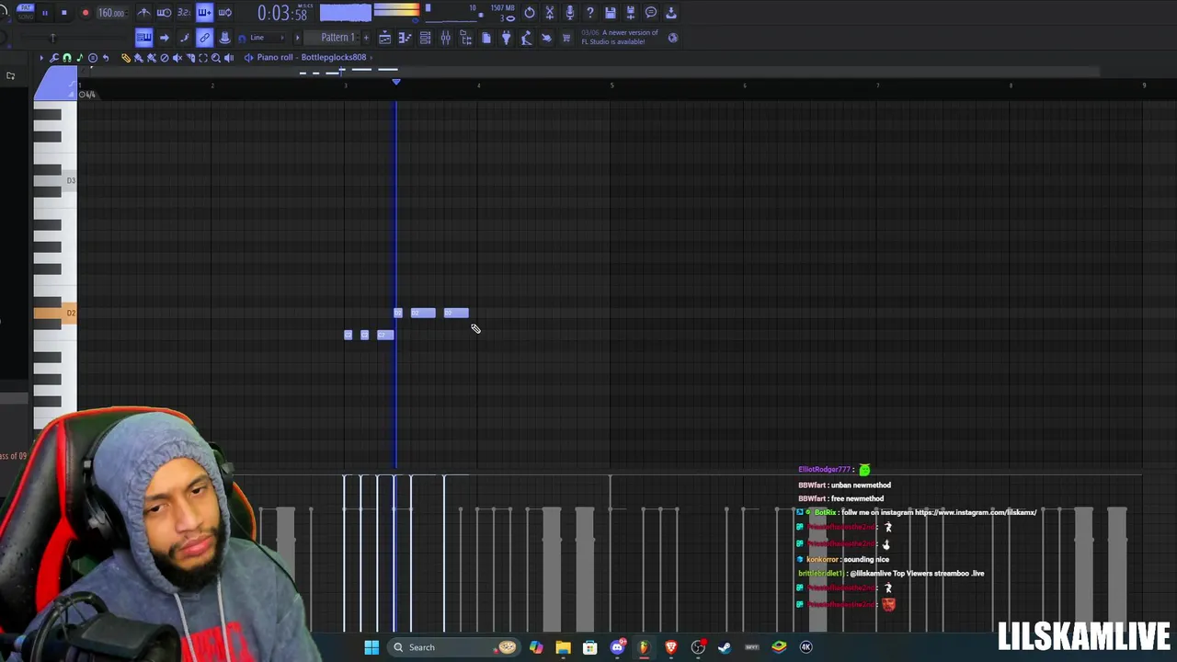Toggle the 3-2-1 countdown before recording
This screenshot has height=662, width=1177.
[x=184, y=12]
